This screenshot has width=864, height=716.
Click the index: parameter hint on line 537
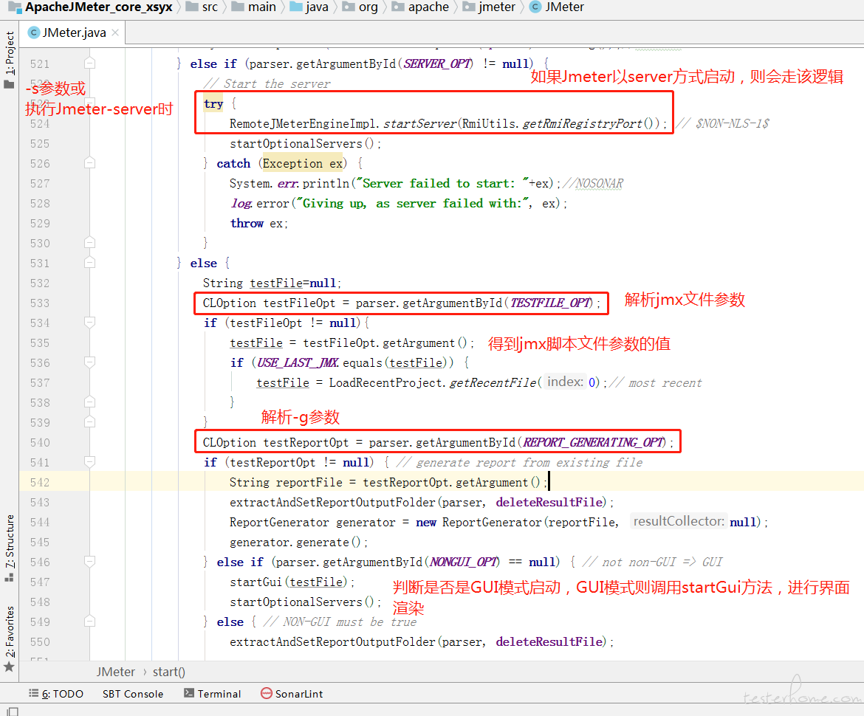[566, 382]
